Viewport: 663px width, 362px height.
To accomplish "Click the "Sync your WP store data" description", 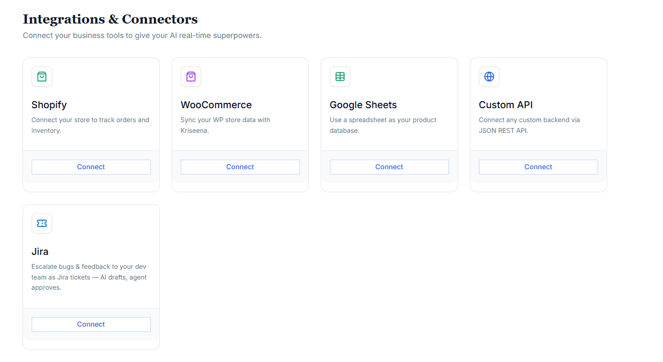I will point(226,125).
